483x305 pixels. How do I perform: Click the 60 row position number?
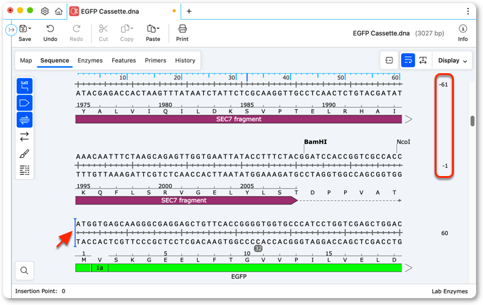point(445,233)
